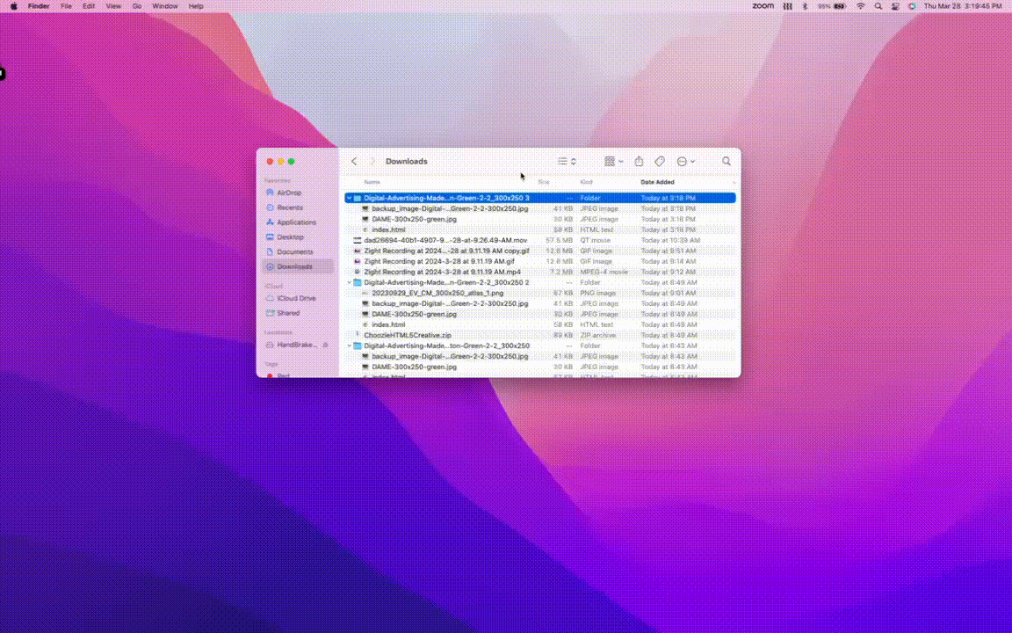Start a search with the magnifying glass
Screen dimensions: 1012x633
(726, 161)
